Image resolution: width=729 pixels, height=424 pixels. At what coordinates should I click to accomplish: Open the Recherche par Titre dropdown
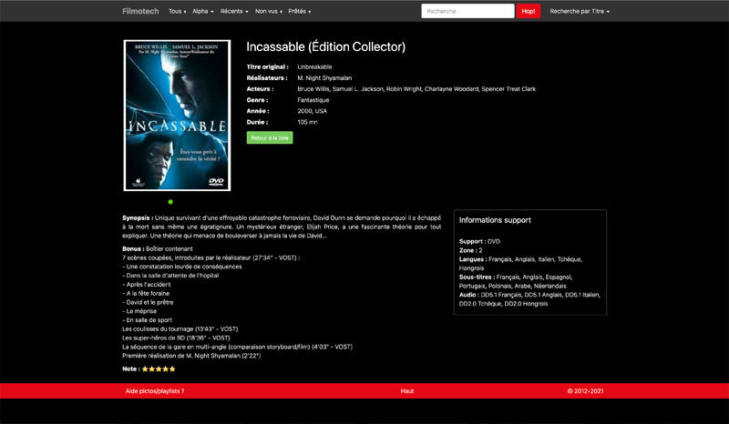point(580,11)
